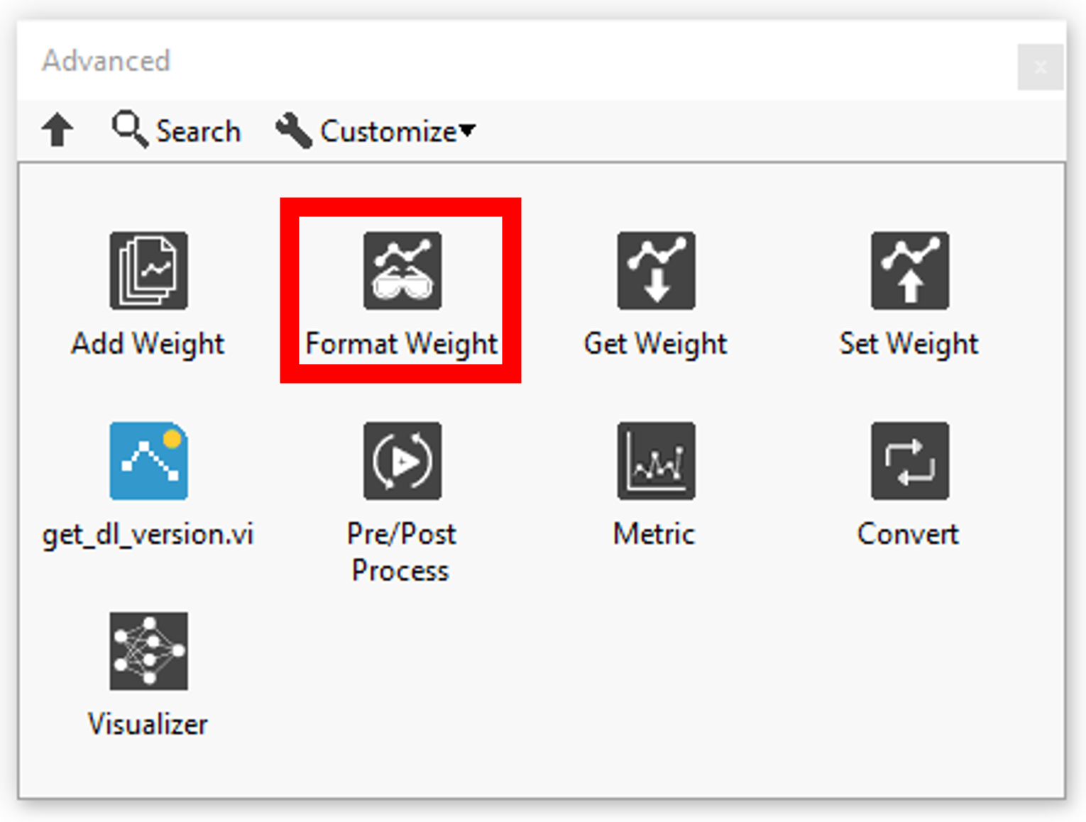The image size is (1086, 822).
Task: Open the Convert subpalette
Action: (x=910, y=461)
